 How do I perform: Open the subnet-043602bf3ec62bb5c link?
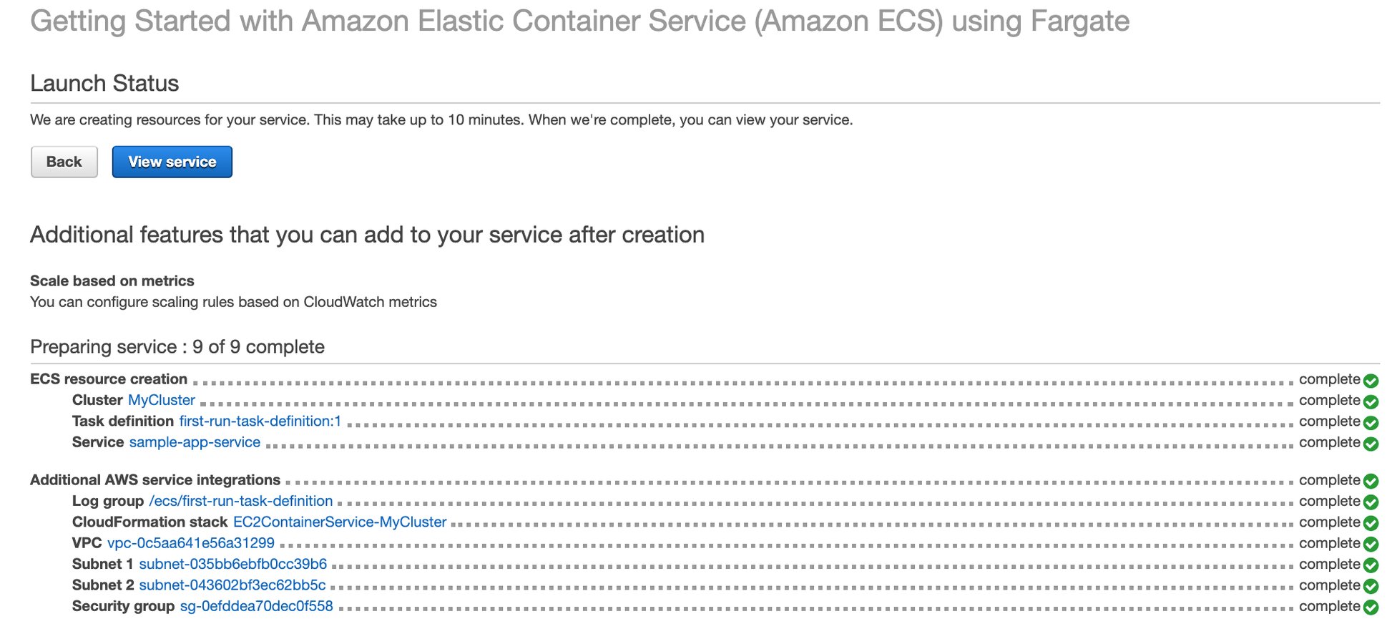tap(232, 585)
